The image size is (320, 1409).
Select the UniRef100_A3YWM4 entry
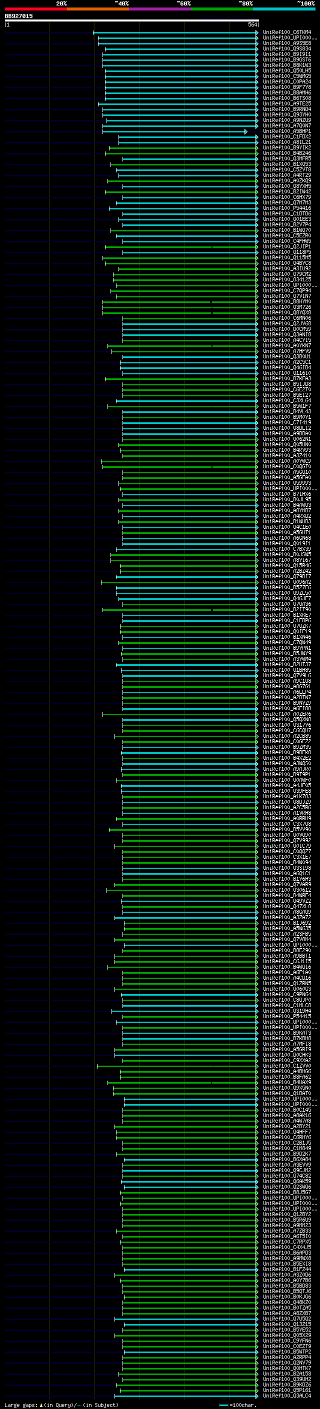pyautogui.click(x=286, y=659)
